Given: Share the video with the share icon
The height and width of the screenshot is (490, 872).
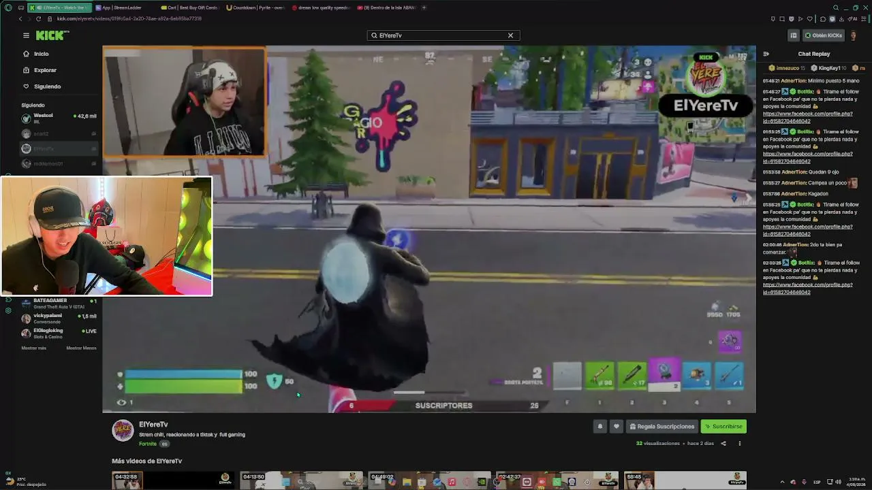Looking at the screenshot, I should point(723,444).
